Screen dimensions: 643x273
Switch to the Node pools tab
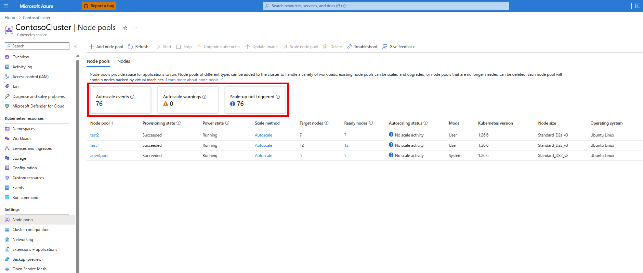(x=98, y=61)
